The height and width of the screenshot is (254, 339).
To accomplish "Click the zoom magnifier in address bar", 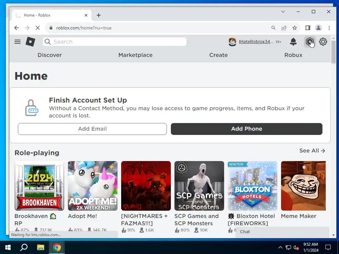I will [273, 28].
